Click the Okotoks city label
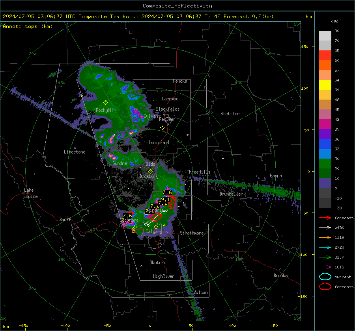This screenshot has width=355, height=331. click(158, 263)
